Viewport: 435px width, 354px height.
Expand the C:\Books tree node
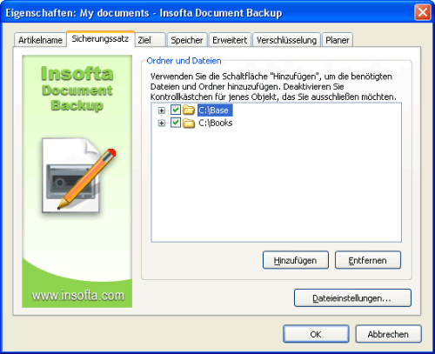click(162, 124)
